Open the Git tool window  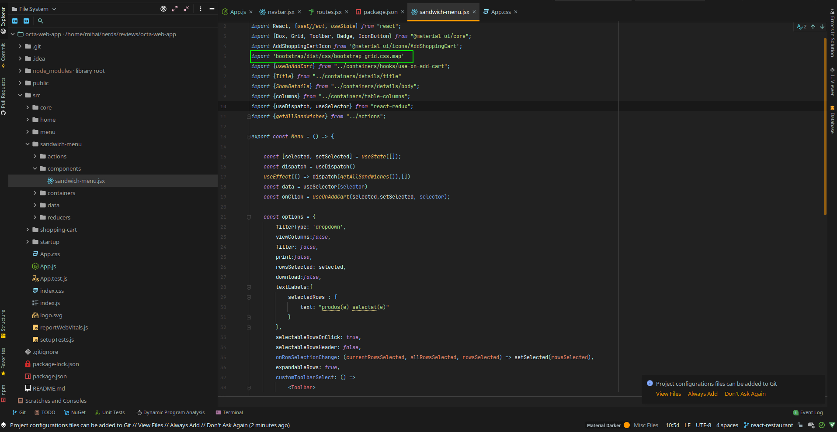pyautogui.click(x=19, y=412)
